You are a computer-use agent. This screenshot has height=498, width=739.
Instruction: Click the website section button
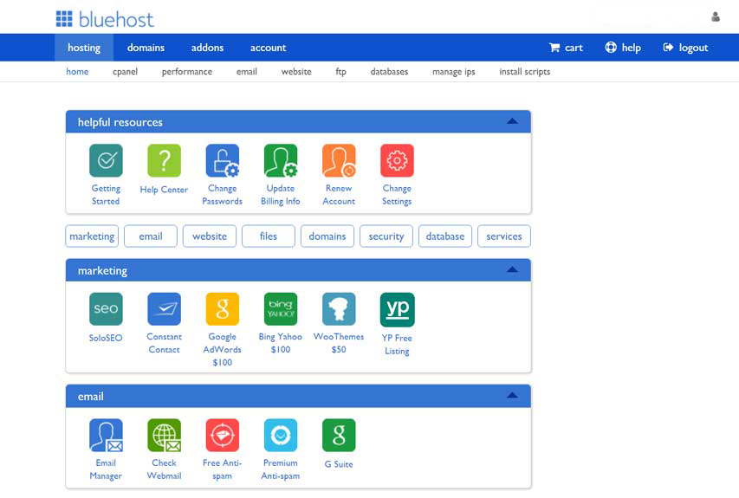[x=210, y=236]
